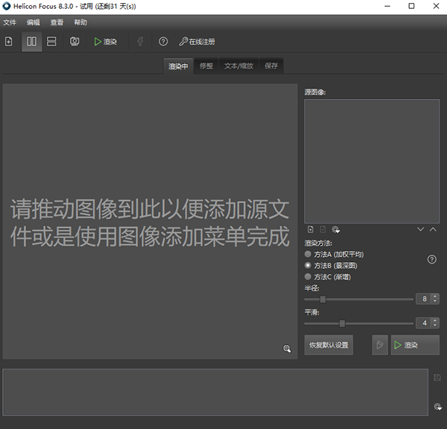
Task: Decrease radius value with down stepper
Action: click(x=435, y=302)
